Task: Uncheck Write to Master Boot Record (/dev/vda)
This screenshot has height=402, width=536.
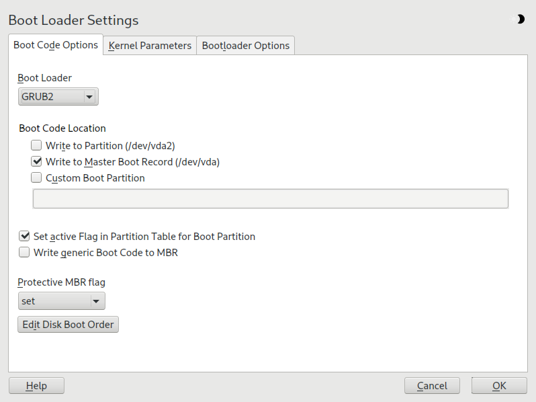Action: click(36, 162)
